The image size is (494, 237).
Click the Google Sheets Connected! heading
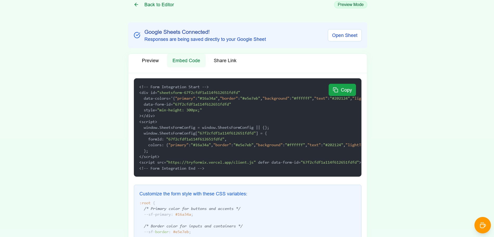(x=177, y=32)
